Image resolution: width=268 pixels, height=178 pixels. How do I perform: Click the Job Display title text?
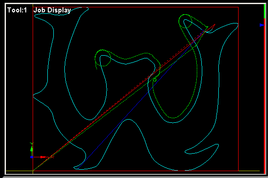click(x=52, y=10)
